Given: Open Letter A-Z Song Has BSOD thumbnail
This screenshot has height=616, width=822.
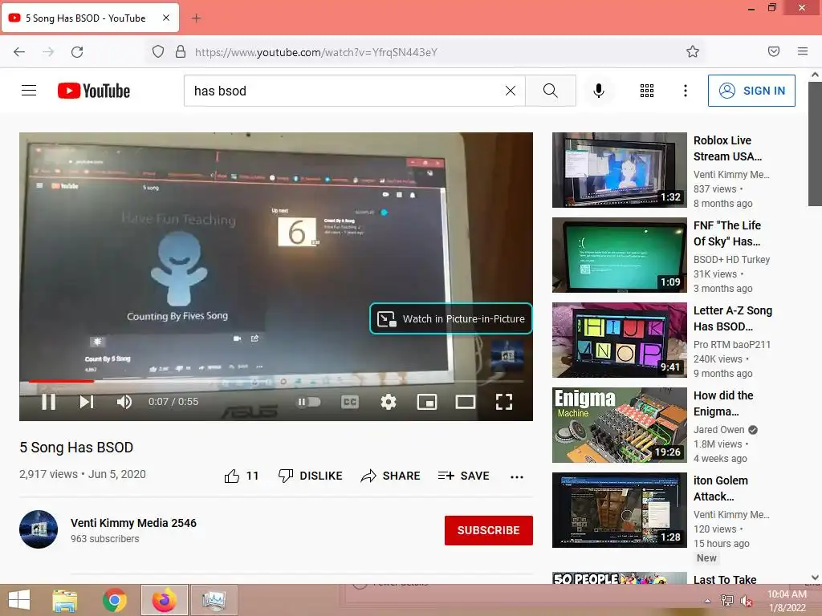Looking at the screenshot, I should pyautogui.click(x=619, y=339).
